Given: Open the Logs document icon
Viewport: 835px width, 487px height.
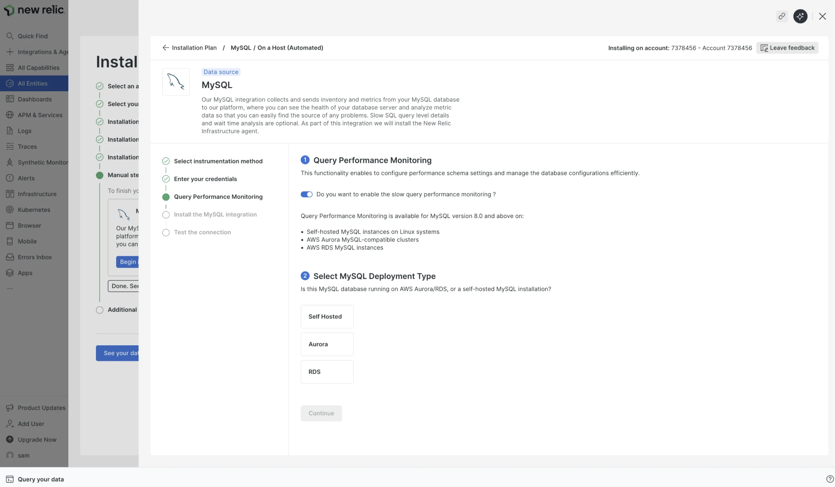Looking at the screenshot, I should click(10, 131).
